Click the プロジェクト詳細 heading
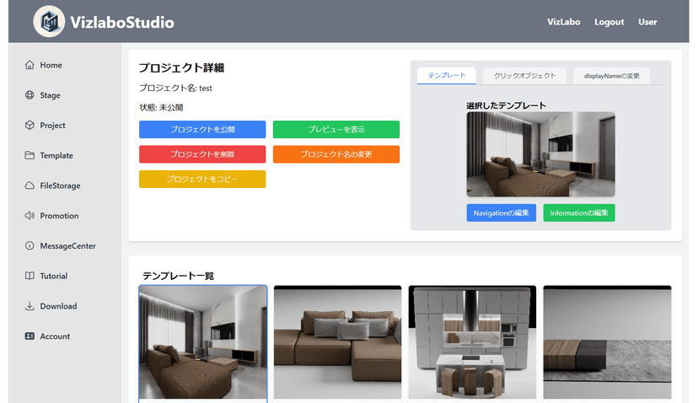Screen dimensions: 698x403 click(181, 67)
